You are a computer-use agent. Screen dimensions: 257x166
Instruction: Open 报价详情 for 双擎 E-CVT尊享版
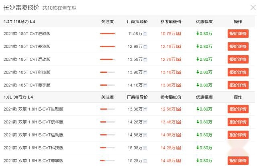238,161
